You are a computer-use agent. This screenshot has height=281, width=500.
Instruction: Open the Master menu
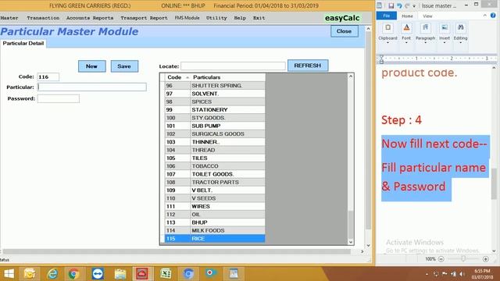click(x=9, y=18)
